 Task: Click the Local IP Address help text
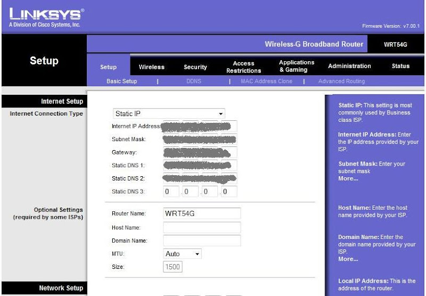(376, 284)
